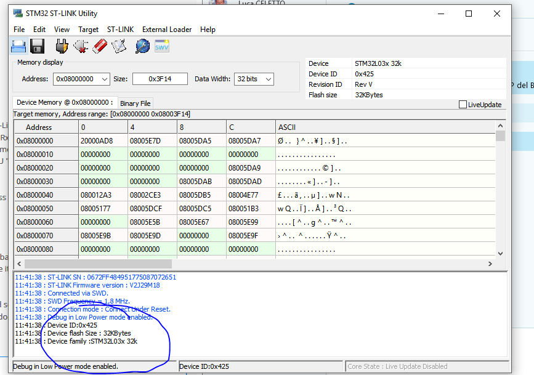Enable the LiveUpdate checkbox
534x375 pixels.
pos(463,105)
